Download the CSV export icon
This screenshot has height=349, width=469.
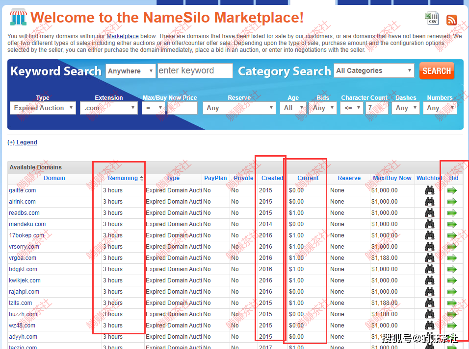point(432,19)
